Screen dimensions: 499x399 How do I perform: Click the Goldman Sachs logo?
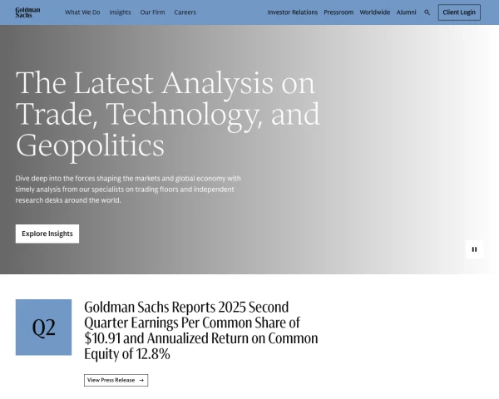27,12
